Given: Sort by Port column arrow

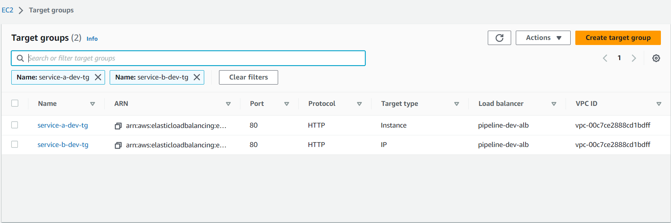Looking at the screenshot, I should [287, 104].
